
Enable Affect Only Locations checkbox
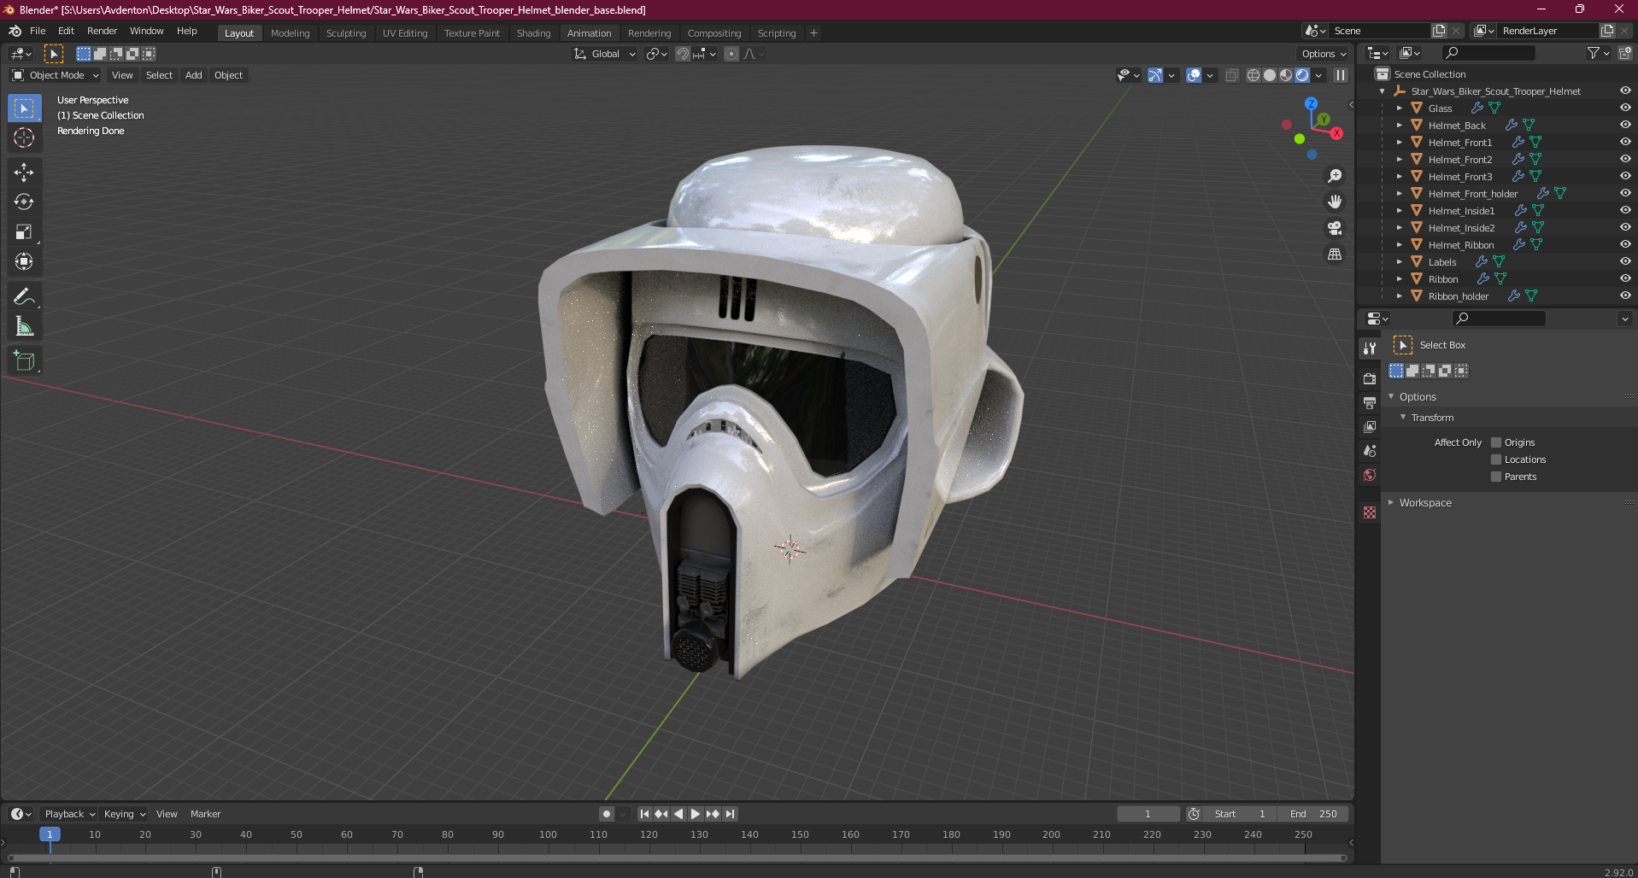(1496, 459)
